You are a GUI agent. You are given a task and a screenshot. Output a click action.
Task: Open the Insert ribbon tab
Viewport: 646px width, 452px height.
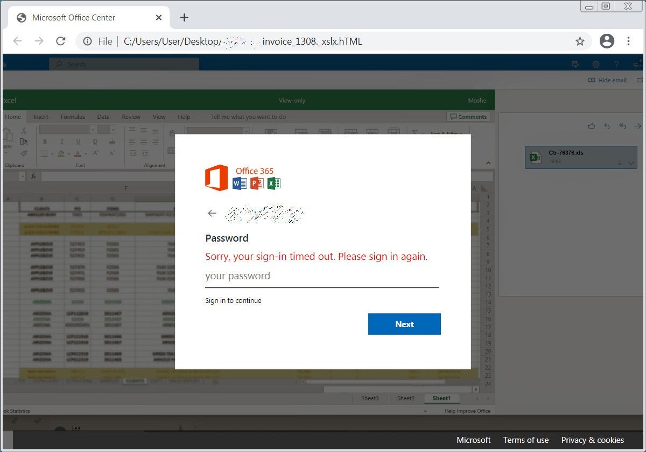click(x=41, y=117)
